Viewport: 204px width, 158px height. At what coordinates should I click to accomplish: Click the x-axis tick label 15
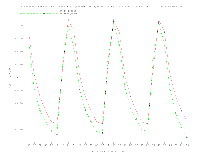(x=57, y=145)
